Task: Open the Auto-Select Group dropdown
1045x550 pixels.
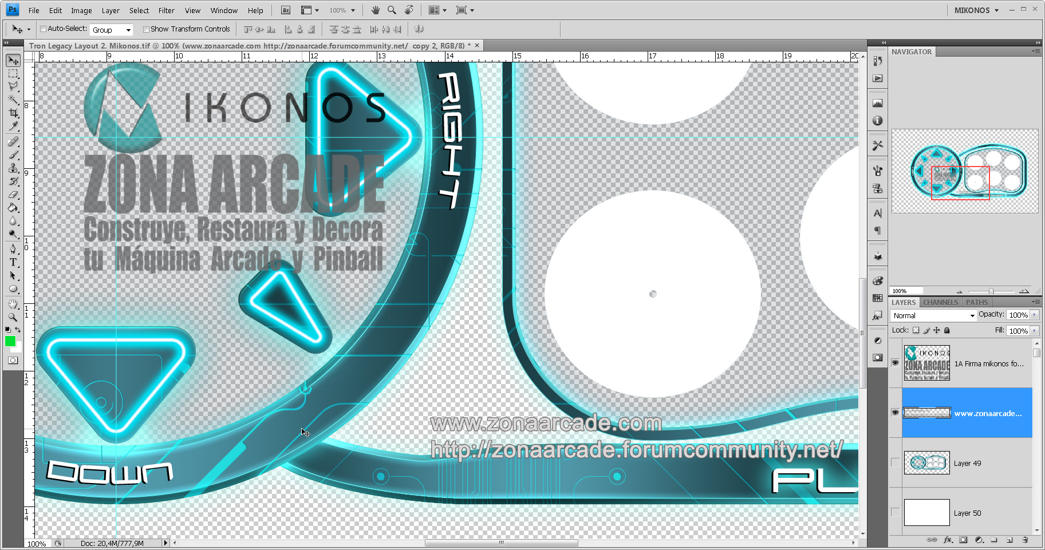Action: pos(112,30)
